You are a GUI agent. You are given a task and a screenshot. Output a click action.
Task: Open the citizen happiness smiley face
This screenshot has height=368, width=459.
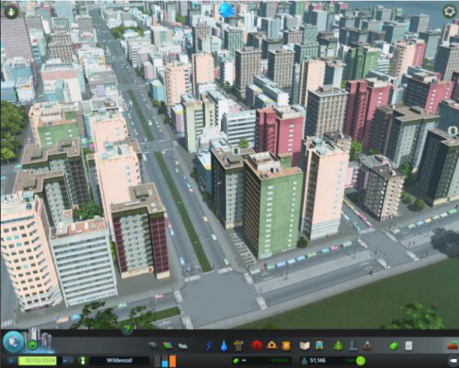pos(361,361)
